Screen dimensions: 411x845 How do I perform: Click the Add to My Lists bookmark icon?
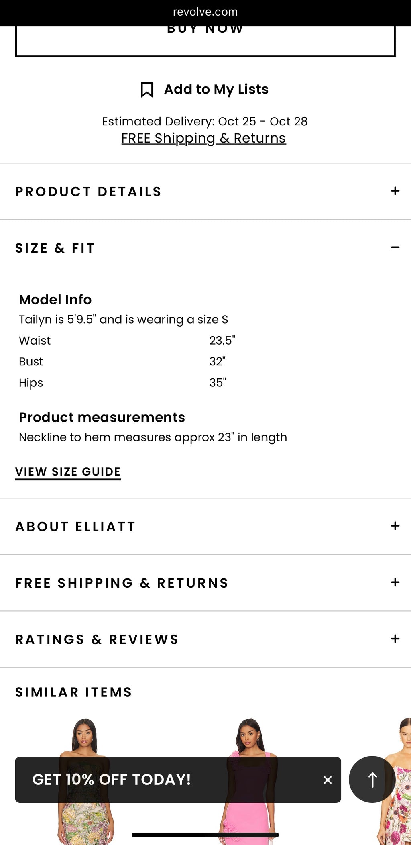coord(147,89)
